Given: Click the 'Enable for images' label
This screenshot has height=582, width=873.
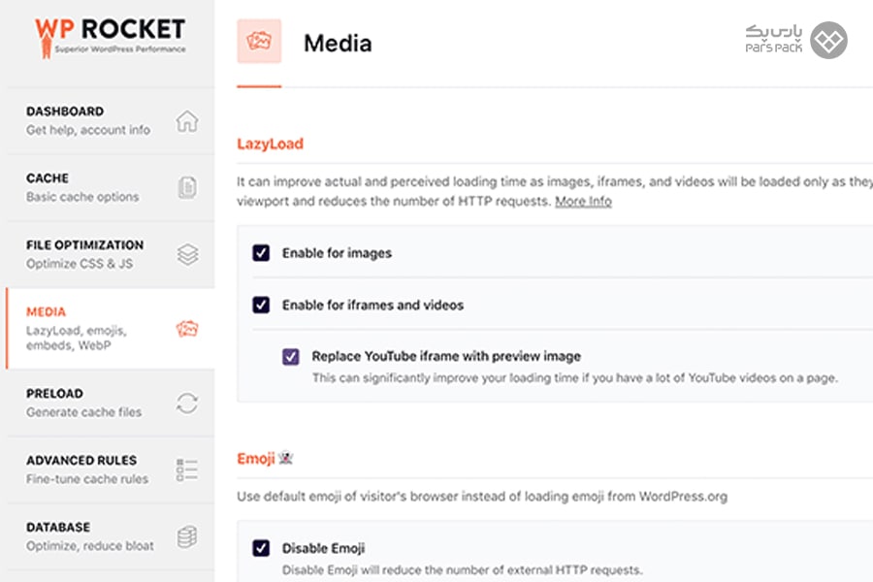Looking at the screenshot, I should (x=337, y=253).
